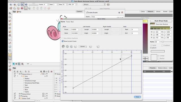Click the Close button in Bezier Editor

tap(137, 97)
